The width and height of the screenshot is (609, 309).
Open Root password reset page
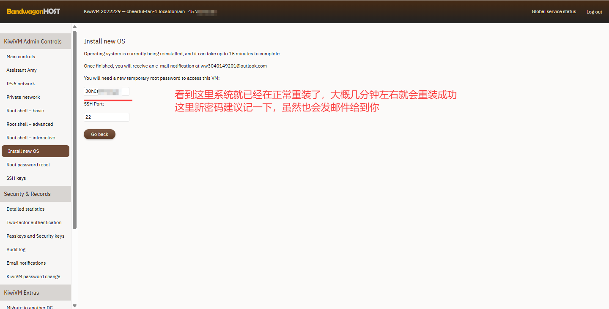(x=28, y=165)
